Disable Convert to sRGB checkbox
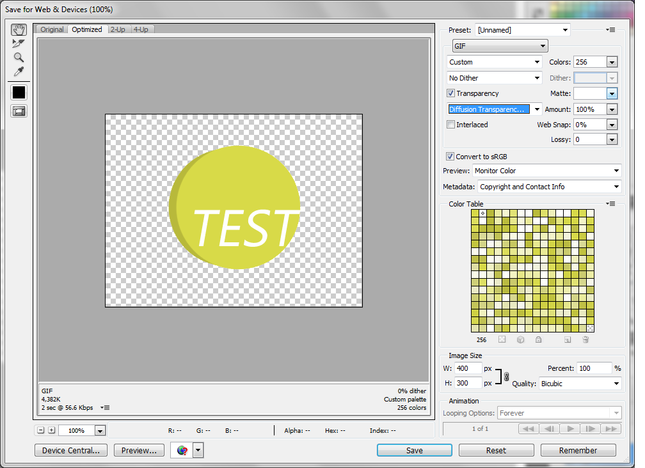Viewport: 645px width, 468px height. (450, 157)
